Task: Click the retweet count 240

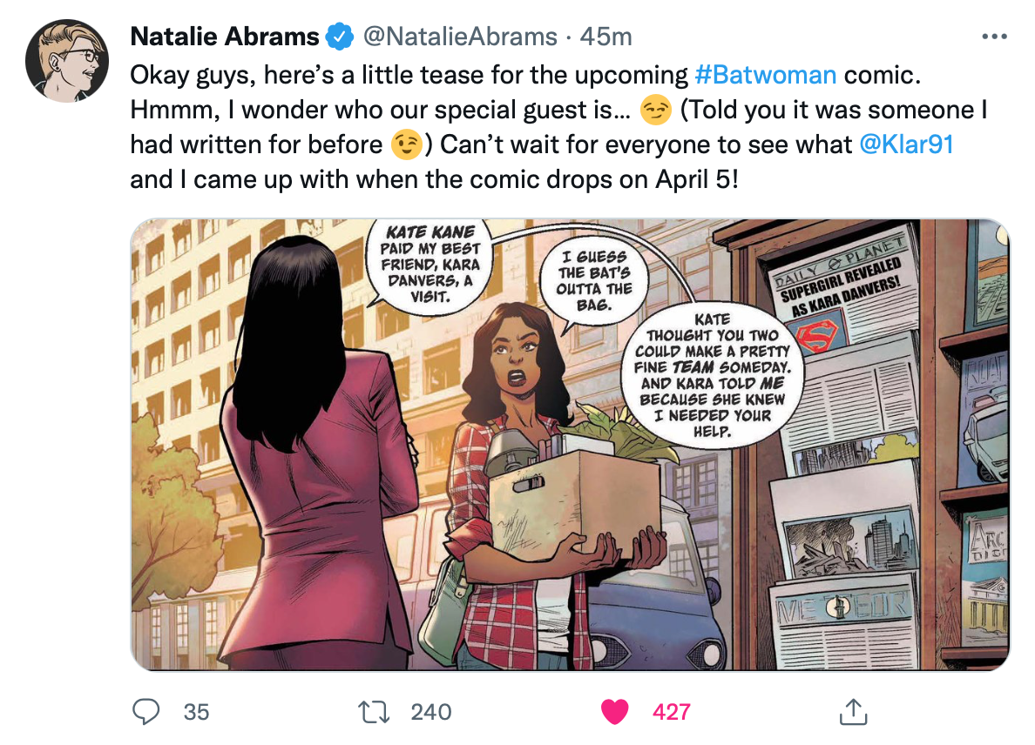Action: (x=431, y=712)
